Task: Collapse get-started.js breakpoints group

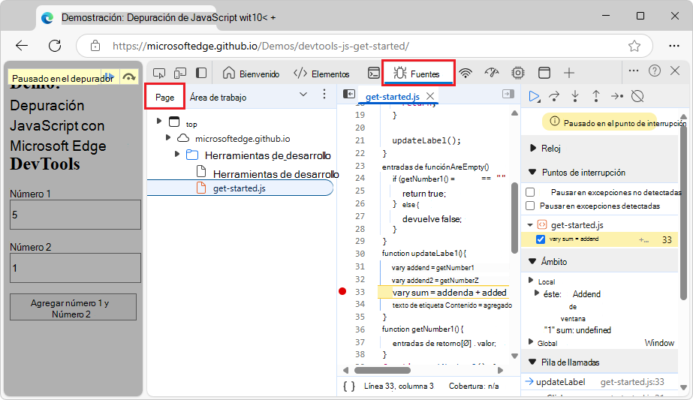Action: click(530, 225)
